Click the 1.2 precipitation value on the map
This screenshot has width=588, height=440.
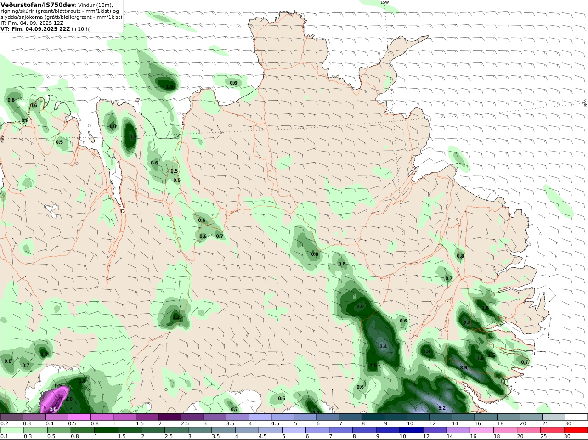pyautogui.click(x=176, y=317)
